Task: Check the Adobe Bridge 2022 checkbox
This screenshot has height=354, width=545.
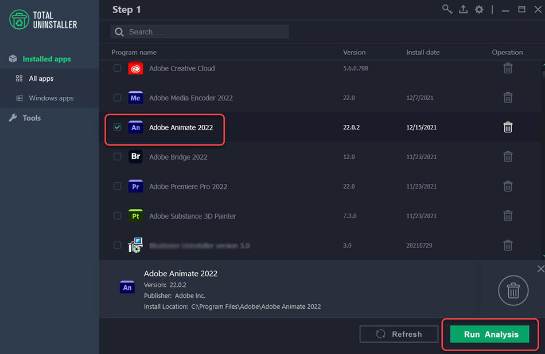Action: (118, 156)
